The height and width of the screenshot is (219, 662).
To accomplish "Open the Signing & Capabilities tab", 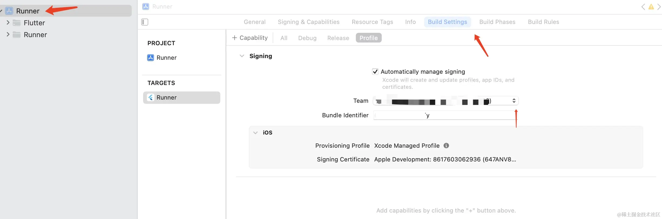I will click(x=309, y=22).
